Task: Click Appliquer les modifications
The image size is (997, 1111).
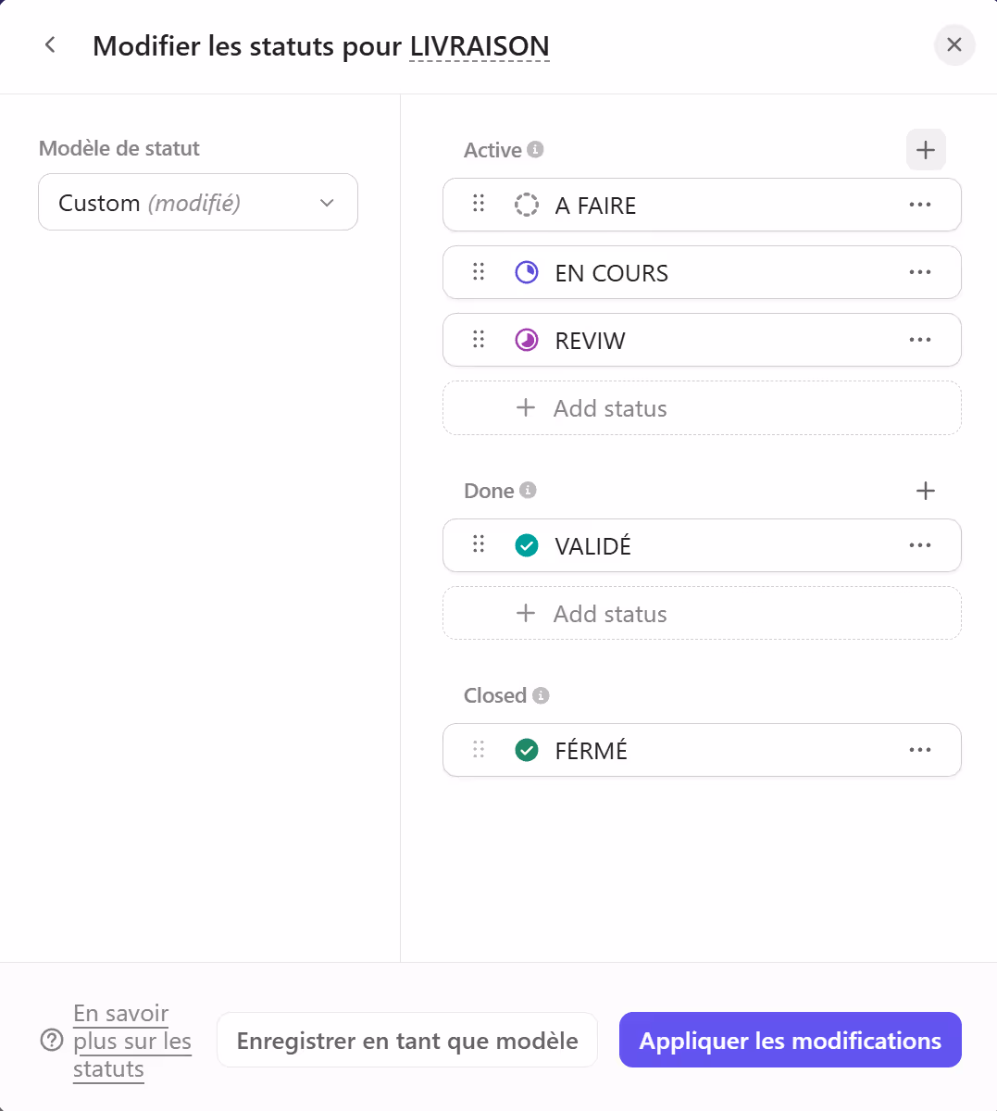Action: click(x=789, y=1040)
